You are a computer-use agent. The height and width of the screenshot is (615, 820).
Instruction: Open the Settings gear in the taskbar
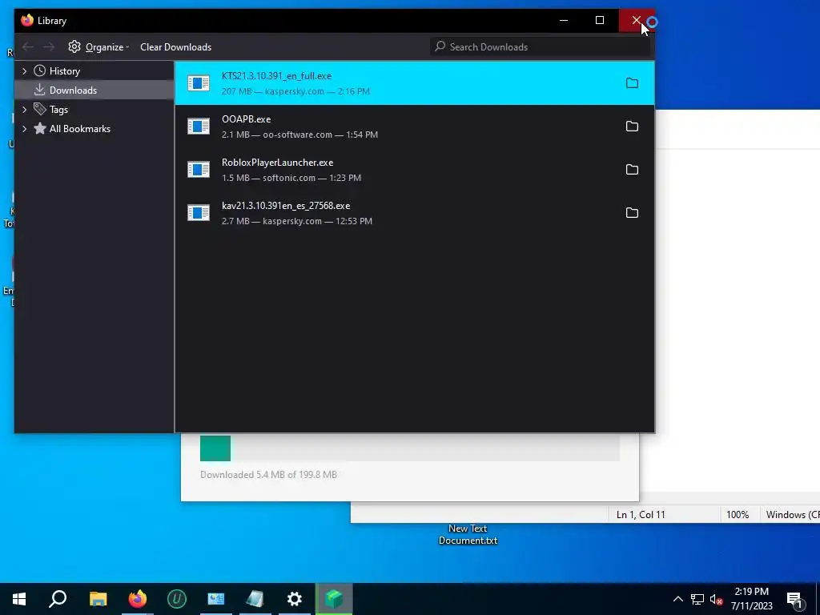click(295, 599)
